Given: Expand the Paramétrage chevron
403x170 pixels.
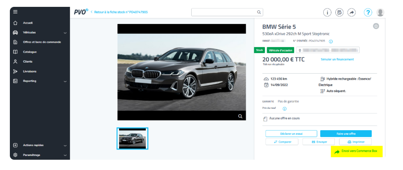Looking at the screenshot, I should pos(65,155).
